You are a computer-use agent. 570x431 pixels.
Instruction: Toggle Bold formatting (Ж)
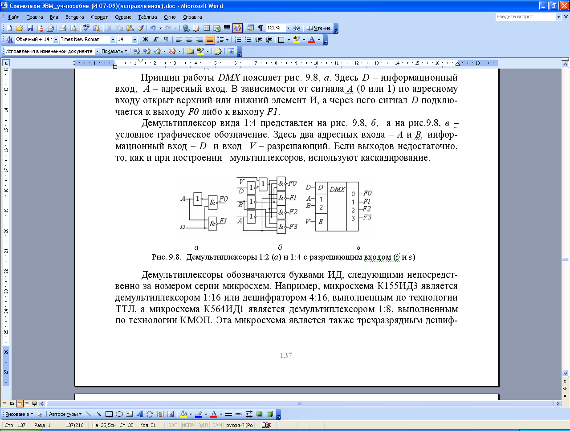pos(145,40)
